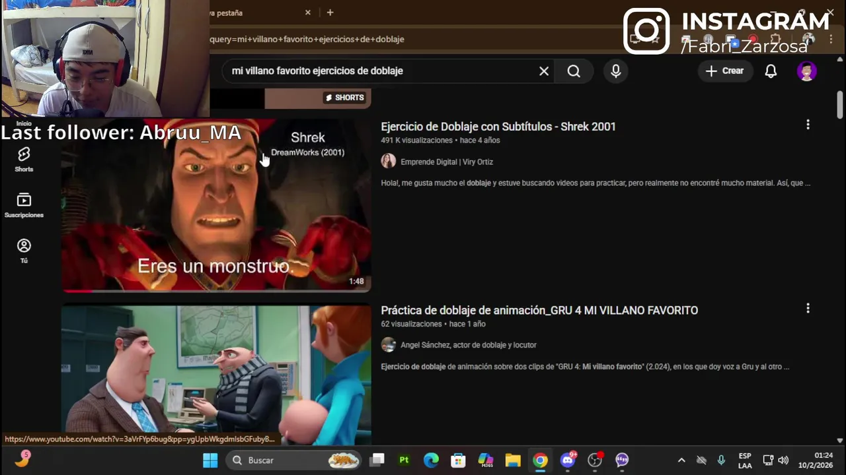Click the red progress bar on the Shrek thumbnail
846x475 pixels.
point(77,290)
